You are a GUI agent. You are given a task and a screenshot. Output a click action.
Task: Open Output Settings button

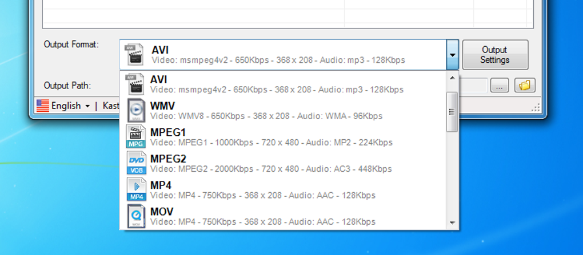[x=495, y=55]
